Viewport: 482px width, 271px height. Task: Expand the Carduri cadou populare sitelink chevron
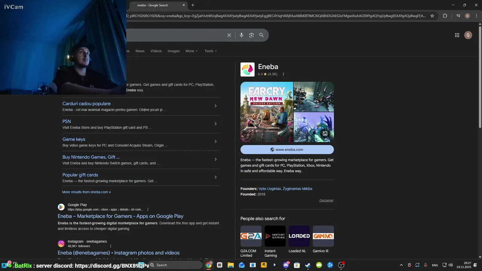click(215, 106)
